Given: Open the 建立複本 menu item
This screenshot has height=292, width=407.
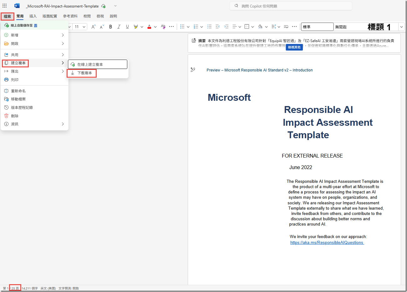Looking at the screenshot, I should [x=34, y=63].
